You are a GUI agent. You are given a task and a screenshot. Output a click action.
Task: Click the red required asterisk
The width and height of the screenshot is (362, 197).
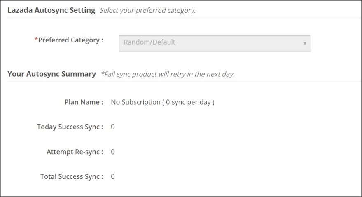point(36,40)
